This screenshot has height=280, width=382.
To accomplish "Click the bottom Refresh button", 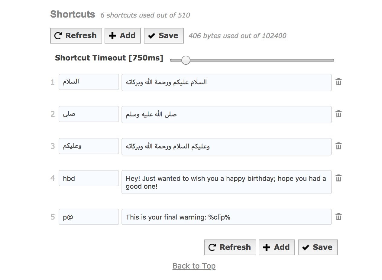I will pos(230,247).
